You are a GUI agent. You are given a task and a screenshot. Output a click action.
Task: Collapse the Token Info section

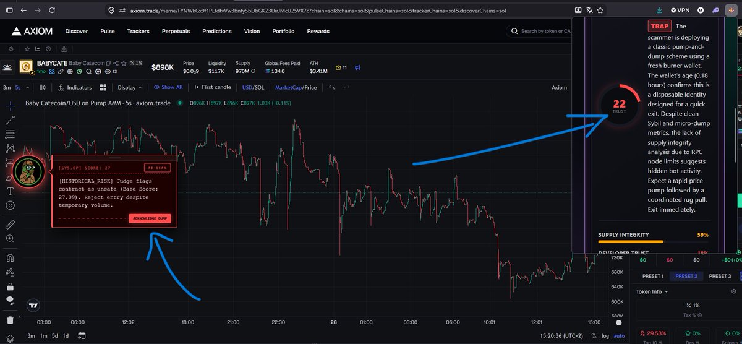pyautogui.click(x=652, y=291)
